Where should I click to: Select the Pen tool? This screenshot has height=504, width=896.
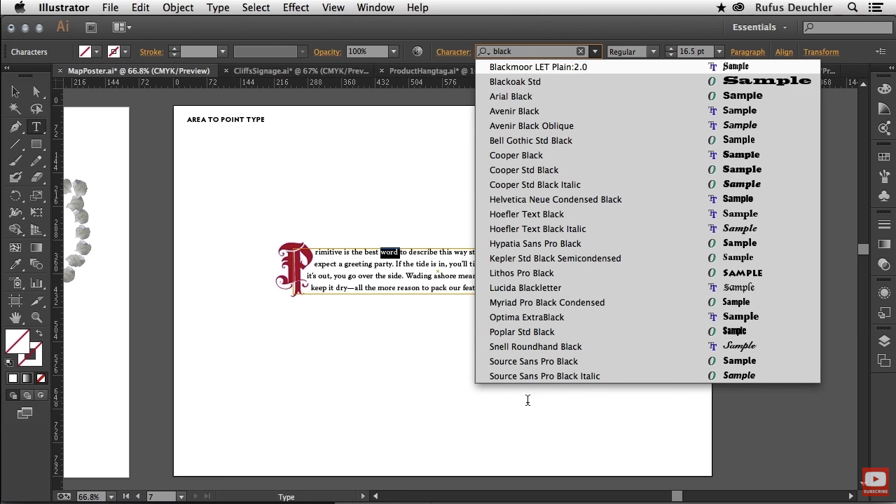tap(15, 127)
